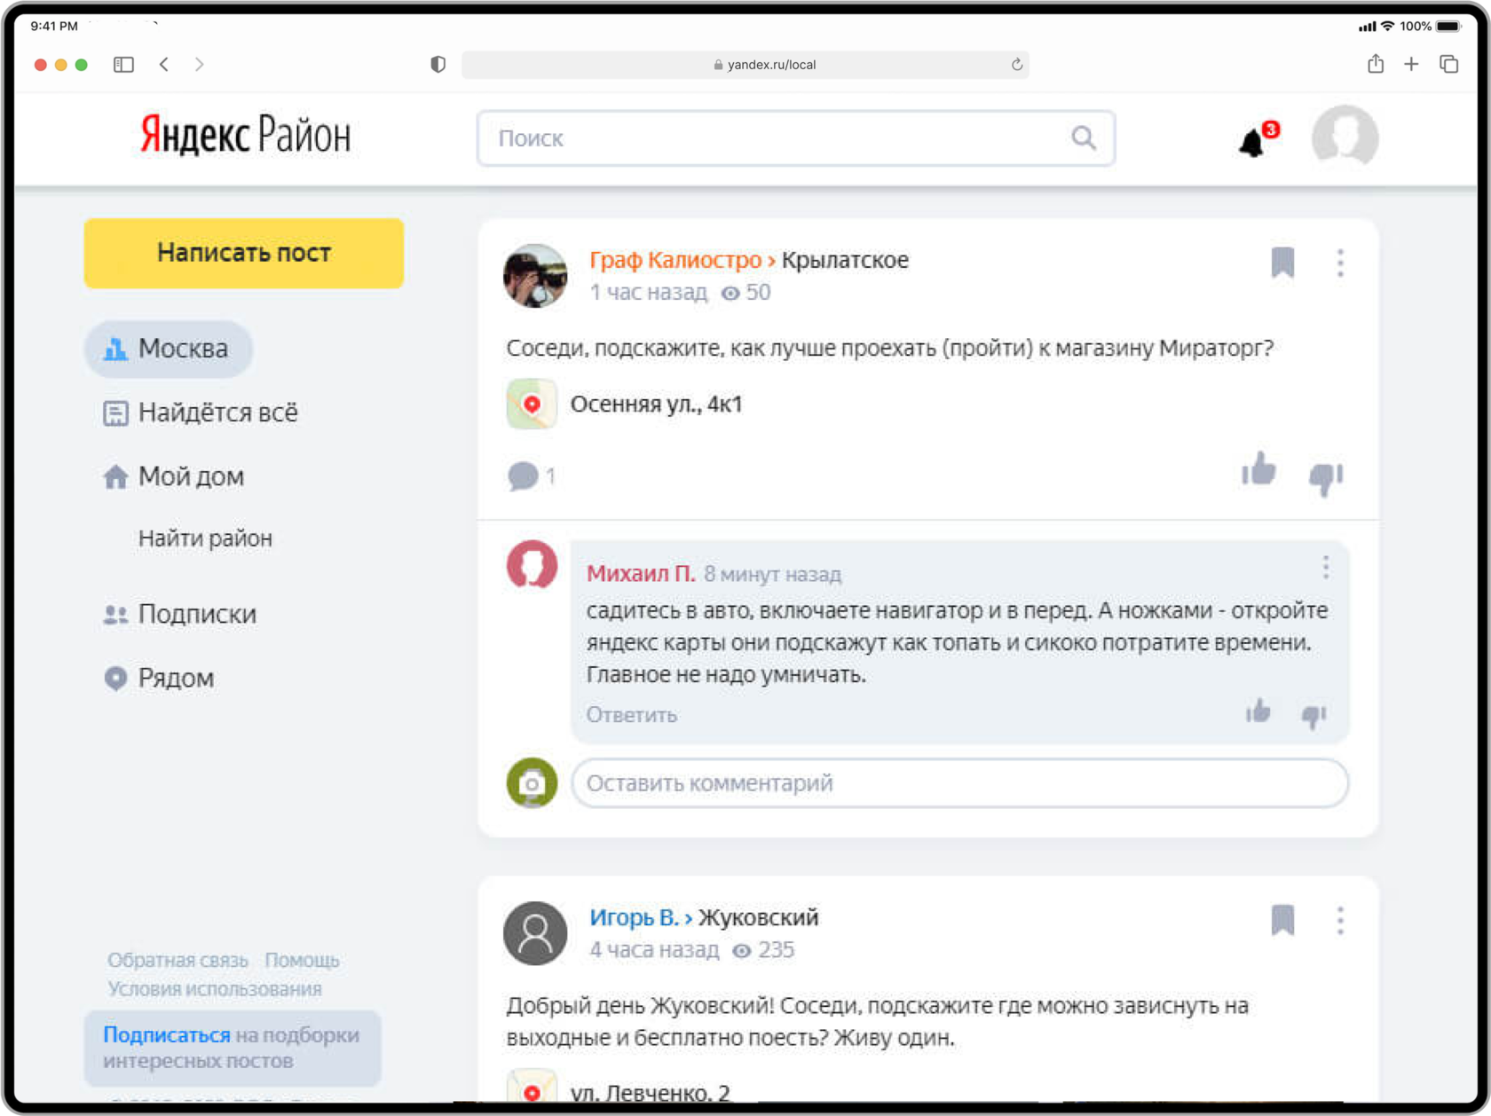Bookmark the Граф Калиостро post
The width and height of the screenshot is (1491, 1116).
pos(1282,263)
